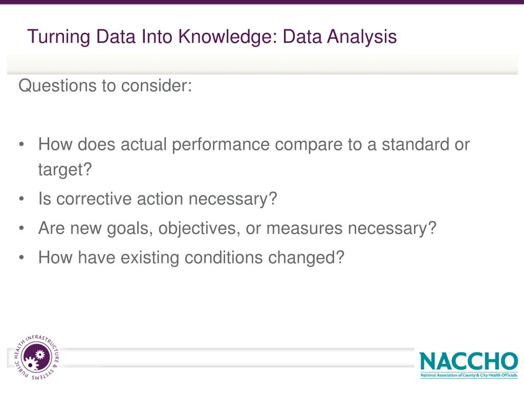Click the word "performance" in the first bullet
This screenshot has height=393, width=524.
point(221,145)
